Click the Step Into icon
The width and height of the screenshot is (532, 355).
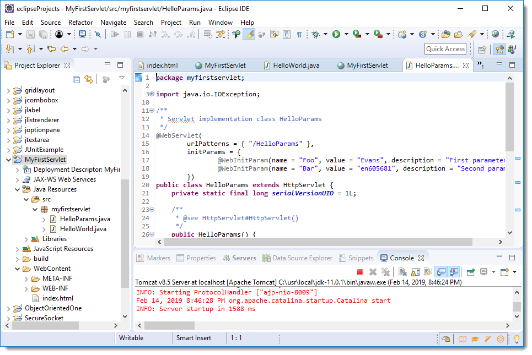click(165, 34)
